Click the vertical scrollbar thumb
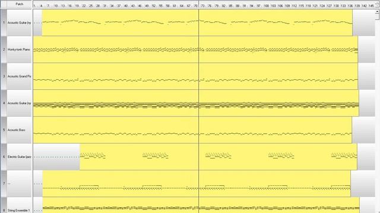This screenshot has height=213, width=380. [377, 17]
